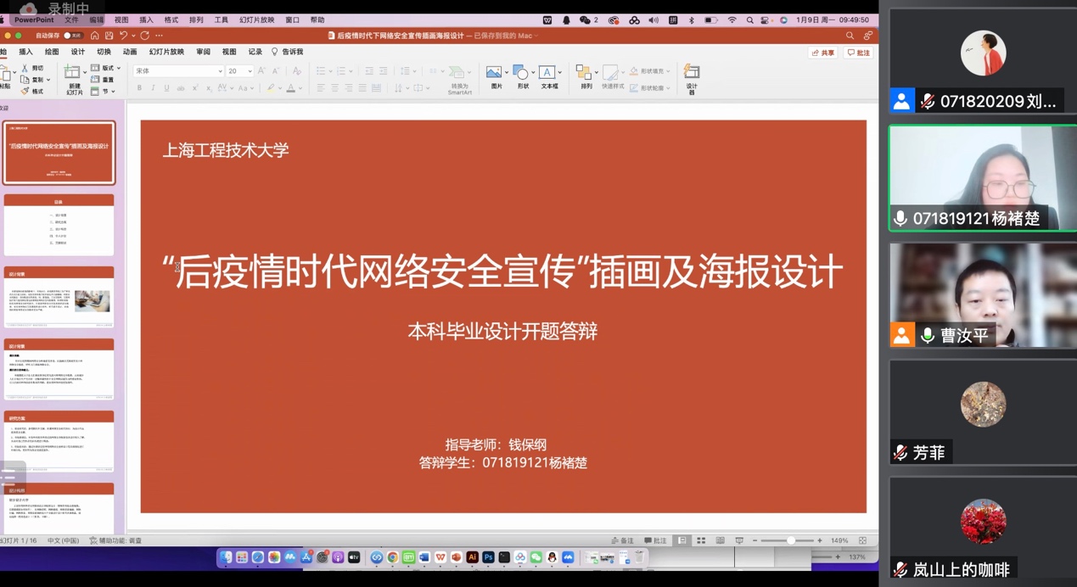This screenshot has width=1077, height=587.
Task: Open the Shapes (形状) tool
Action: coord(521,74)
